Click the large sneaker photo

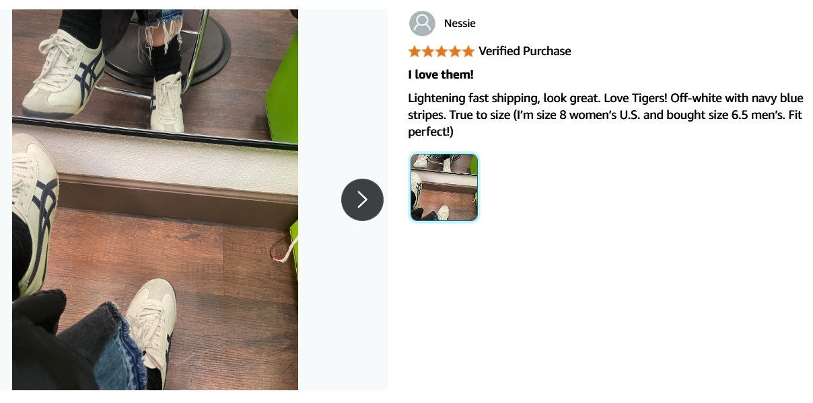pos(155,199)
